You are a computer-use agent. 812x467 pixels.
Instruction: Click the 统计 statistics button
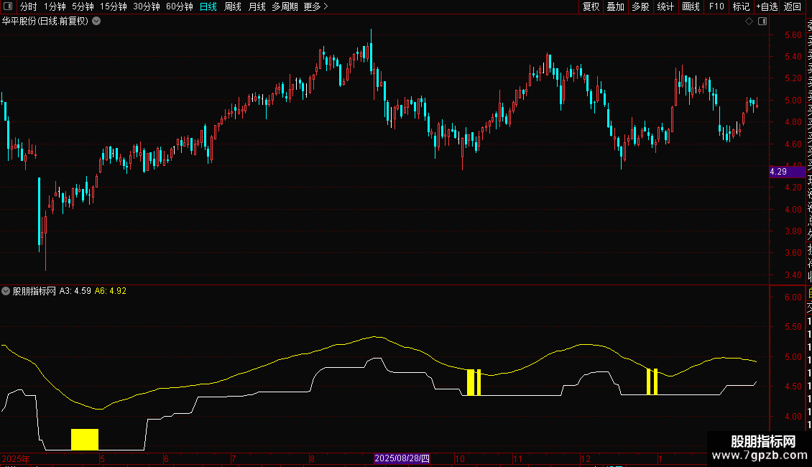(x=665, y=6)
